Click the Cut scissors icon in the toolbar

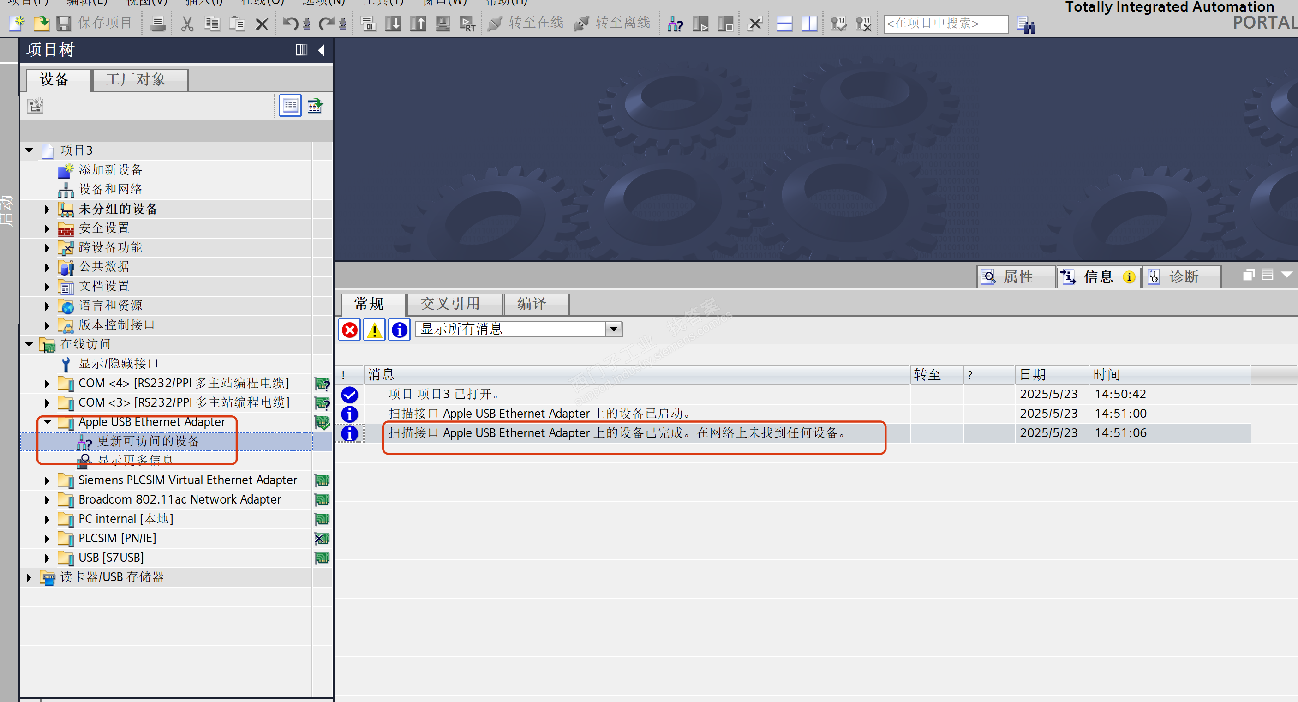(187, 24)
